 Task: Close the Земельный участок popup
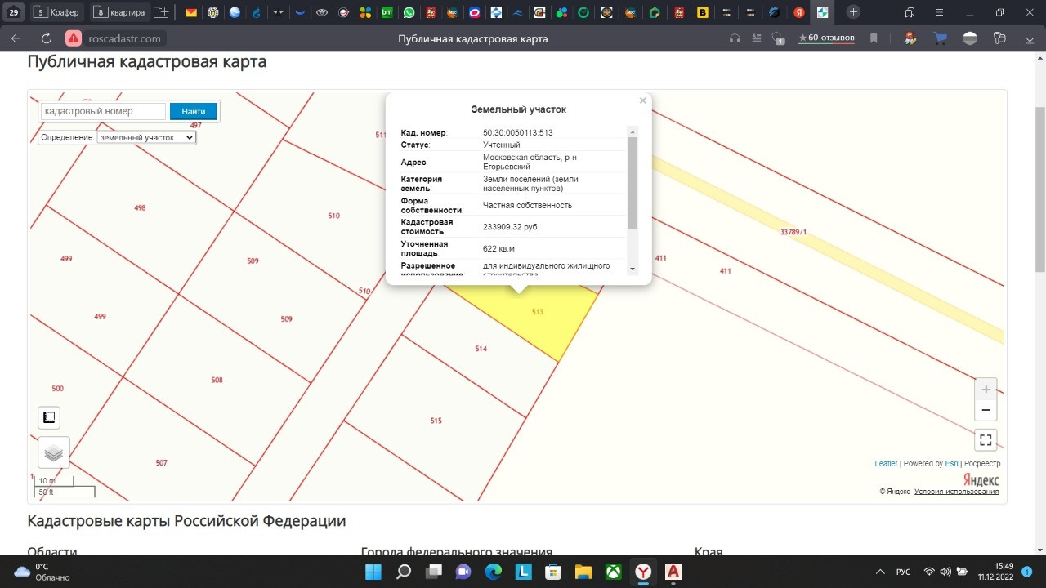point(642,100)
